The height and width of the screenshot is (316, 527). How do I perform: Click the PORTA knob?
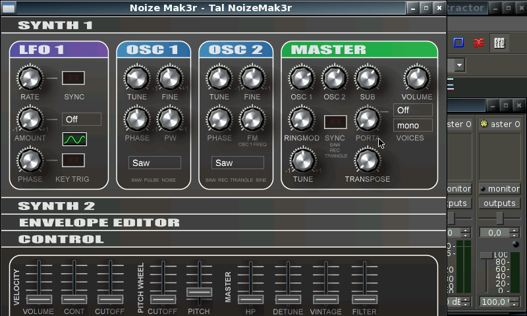368,119
